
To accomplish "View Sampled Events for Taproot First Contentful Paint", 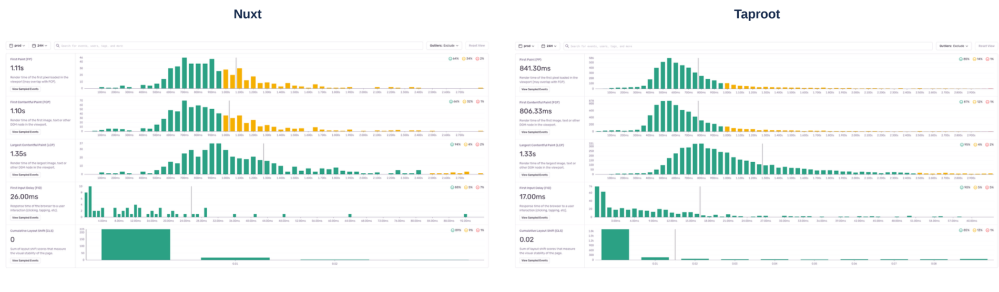I will [534, 132].
